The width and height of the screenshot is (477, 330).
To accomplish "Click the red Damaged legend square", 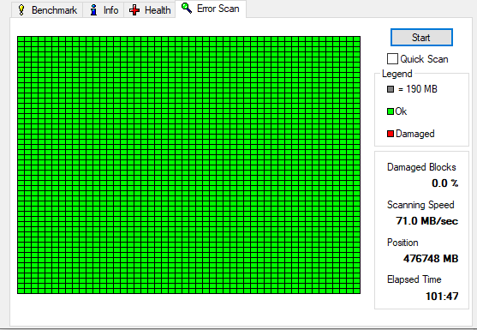I will pyautogui.click(x=391, y=134).
